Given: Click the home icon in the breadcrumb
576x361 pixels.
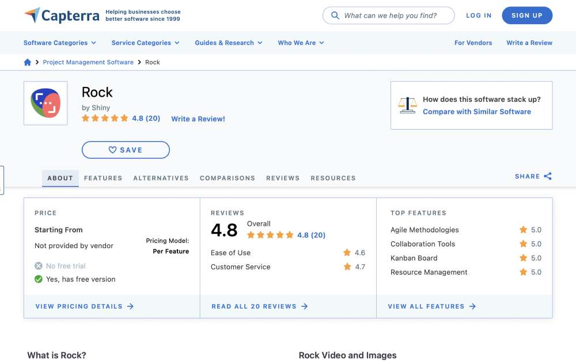Looking at the screenshot, I should (x=27, y=62).
